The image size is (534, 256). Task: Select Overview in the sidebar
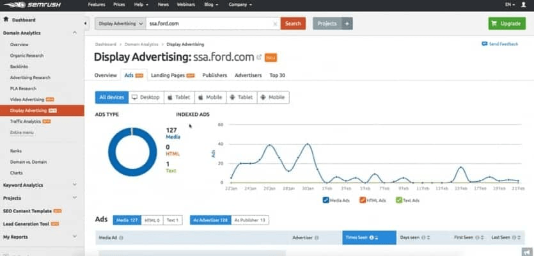click(19, 44)
